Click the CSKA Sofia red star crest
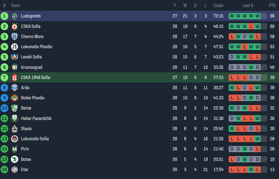 tap(15, 26)
